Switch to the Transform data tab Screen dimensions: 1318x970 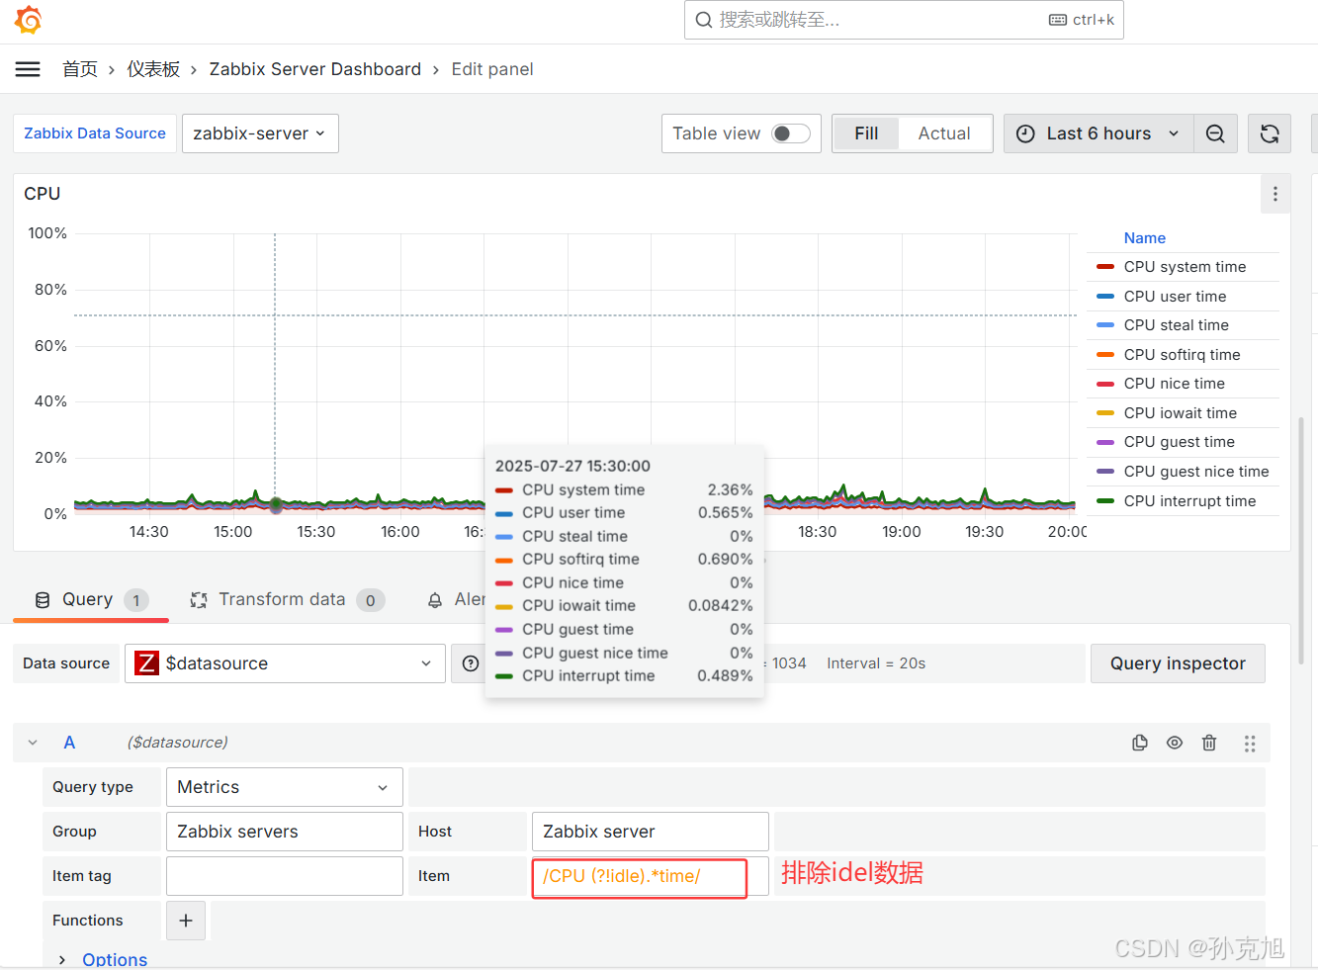point(287,599)
